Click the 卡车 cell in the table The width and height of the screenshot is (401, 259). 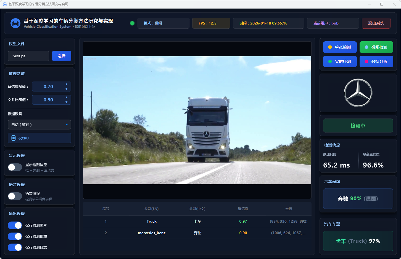pos(197,221)
